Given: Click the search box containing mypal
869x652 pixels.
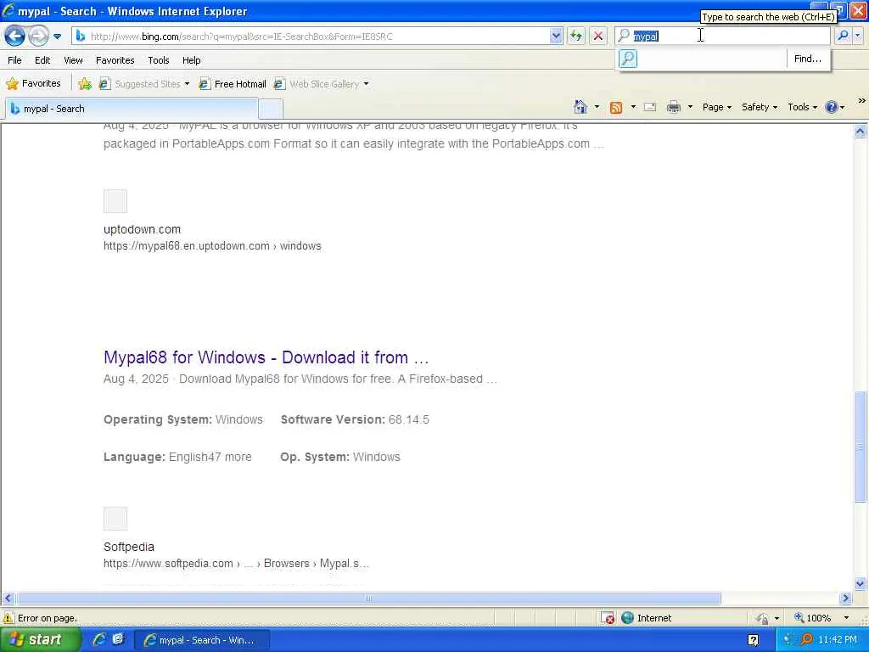Looking at the screenshot, I should [x=722, y=36].
